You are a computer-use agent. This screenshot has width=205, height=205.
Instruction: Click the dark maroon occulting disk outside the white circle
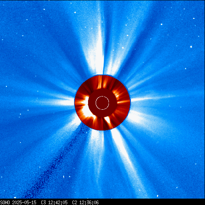pos(92,103)
